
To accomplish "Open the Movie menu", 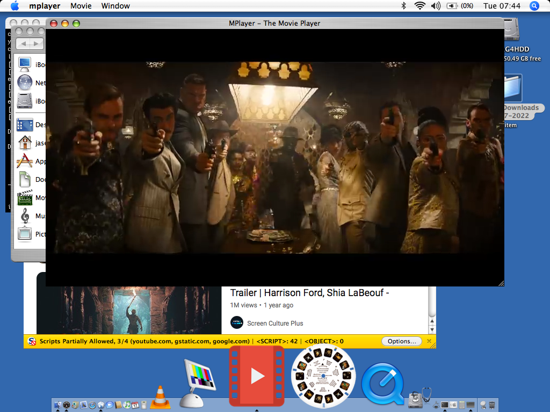I will [81, 6].
